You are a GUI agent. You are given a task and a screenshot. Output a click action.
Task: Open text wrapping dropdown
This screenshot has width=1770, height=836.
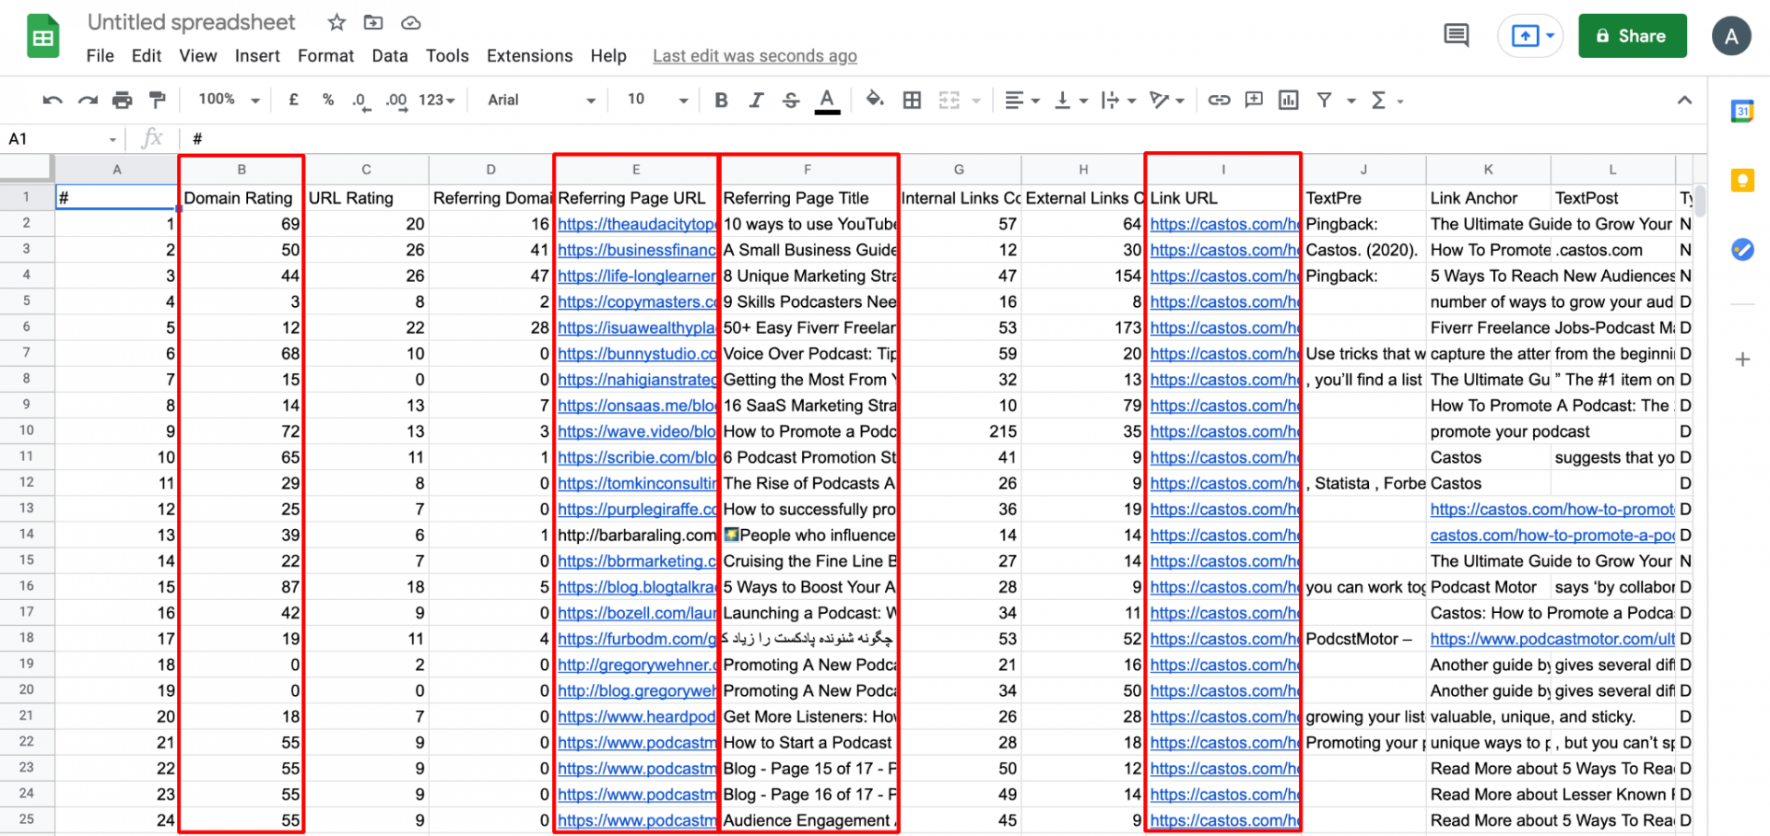coord(1118,100)
